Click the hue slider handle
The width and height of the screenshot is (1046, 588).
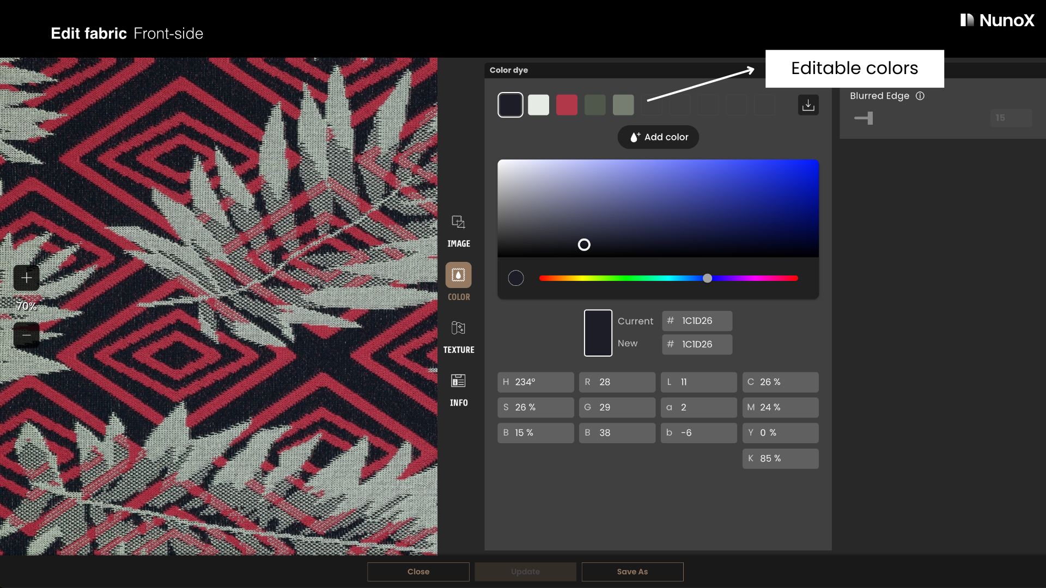pos(707,278)
